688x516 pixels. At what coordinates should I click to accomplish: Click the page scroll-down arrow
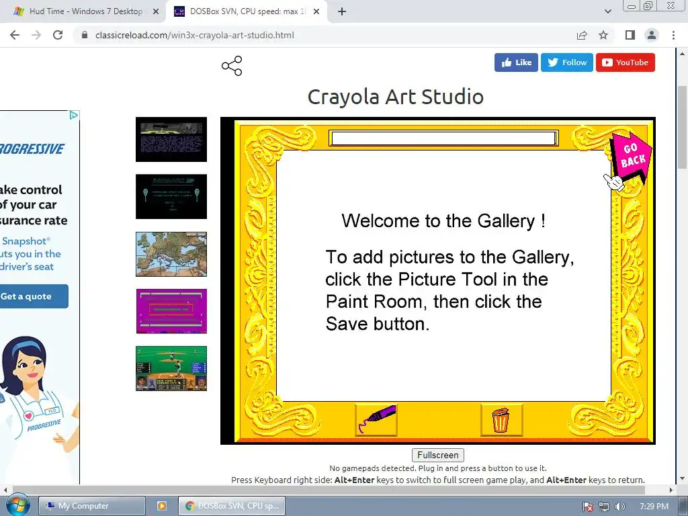[682, 478]
